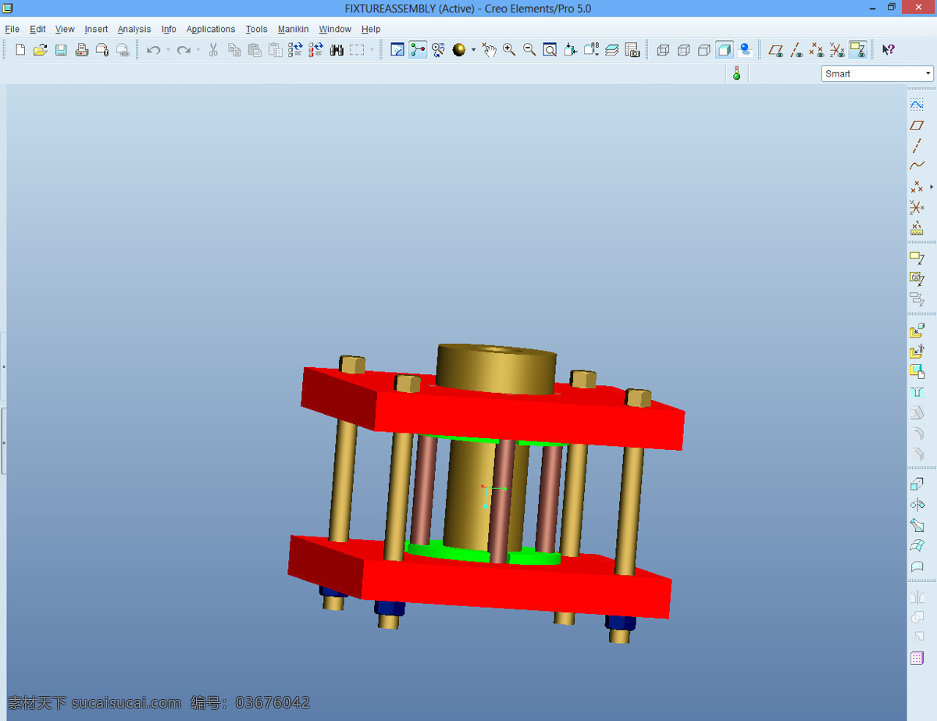Image resolution: width=937 pixels, height=721 pixels.
Task: Switch display to Wireframe mode
Action: coord(663,50)
